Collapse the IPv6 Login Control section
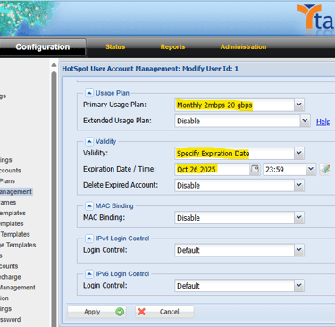The height and width of the screenshot is (327, 335). 89,273
